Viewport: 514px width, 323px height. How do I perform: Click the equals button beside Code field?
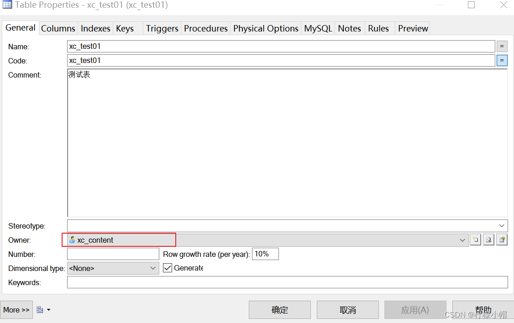502,61
